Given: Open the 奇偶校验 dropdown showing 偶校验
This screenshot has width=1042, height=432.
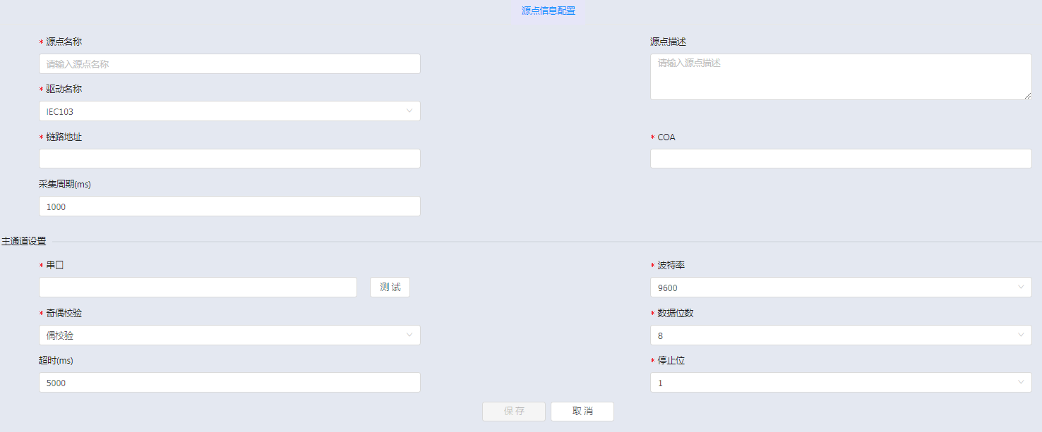Looking at the screenshot, I should (x=229, y=335).
